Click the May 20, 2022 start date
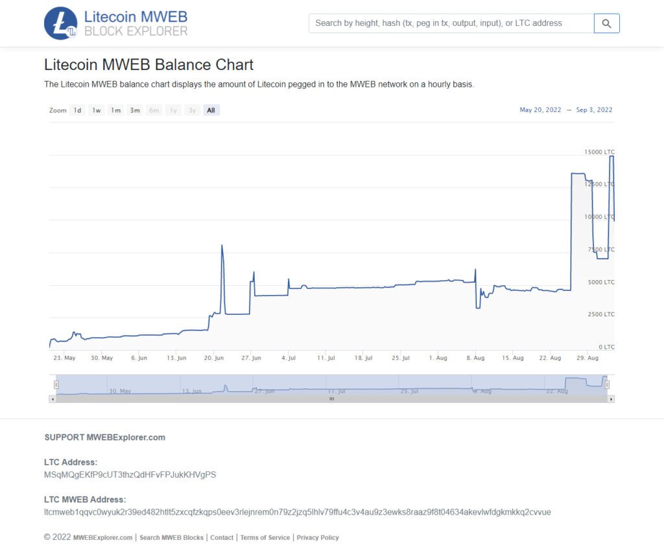664x558 pixels. pos(540,110)
